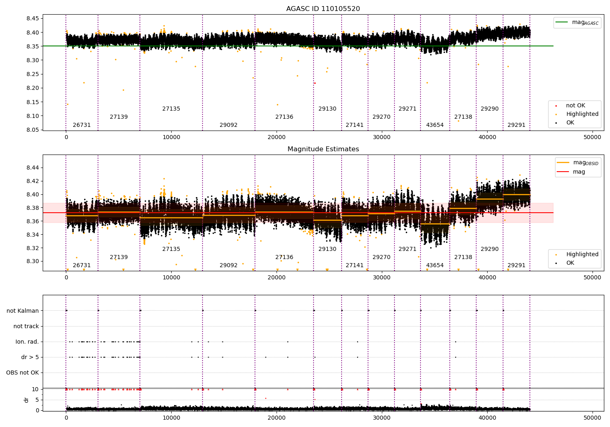The image size is (610, 427).
Task: Click y-tick 10 on bottom dr axis
Action: pos(35,390)
